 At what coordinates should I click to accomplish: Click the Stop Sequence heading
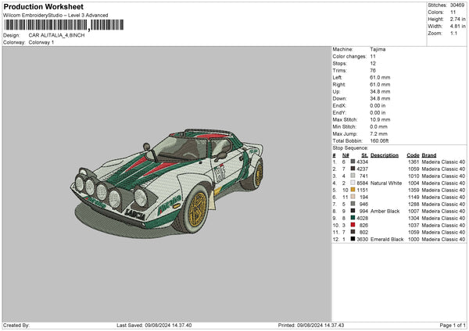coord(350,148)
